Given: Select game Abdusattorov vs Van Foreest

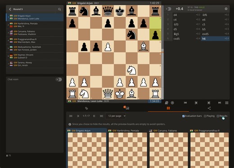Looking at the screenshot, I should [35, 48].
